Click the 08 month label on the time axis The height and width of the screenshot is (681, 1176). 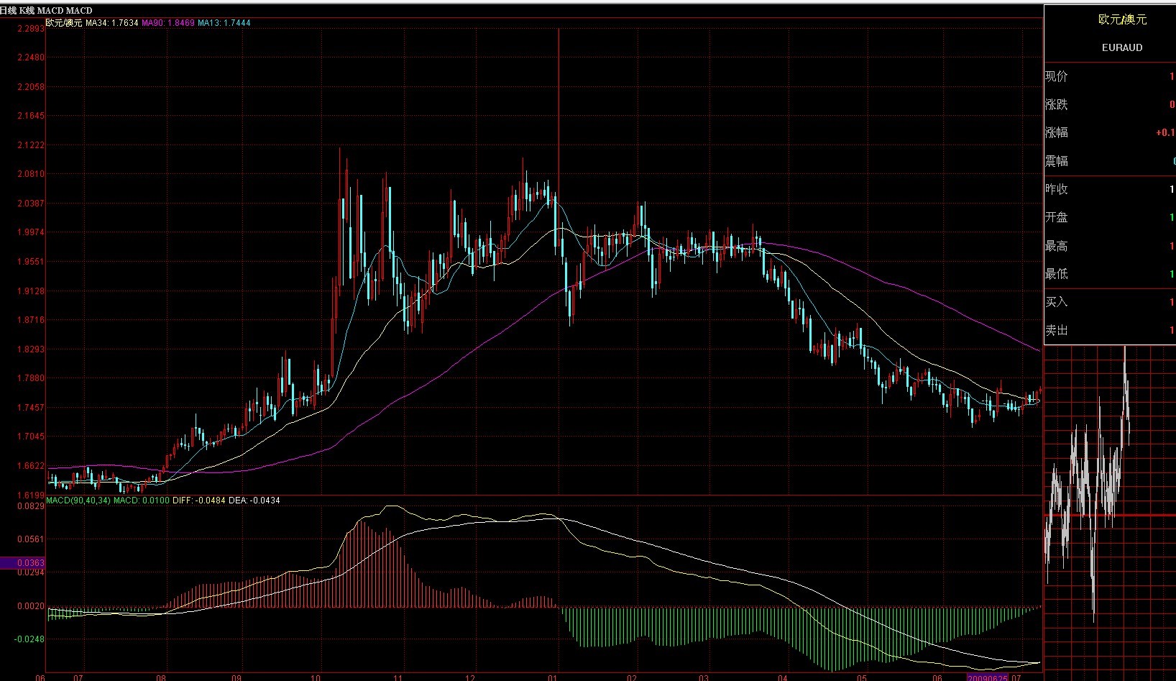pyautogui.click(x=162, y=677)
